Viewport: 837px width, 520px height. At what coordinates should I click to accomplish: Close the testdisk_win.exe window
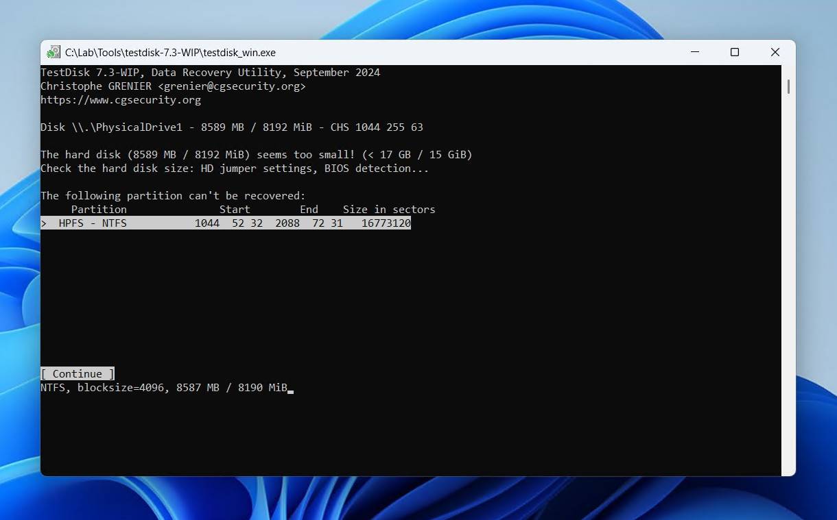[x=775, y=52]
